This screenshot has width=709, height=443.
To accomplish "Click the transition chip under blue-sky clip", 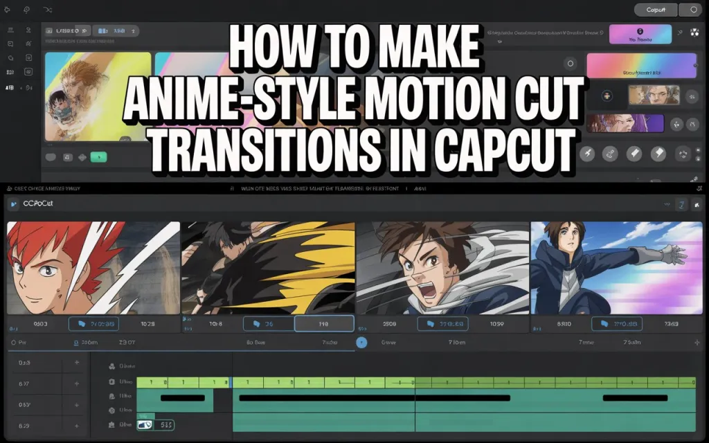I will click(617, 324).
